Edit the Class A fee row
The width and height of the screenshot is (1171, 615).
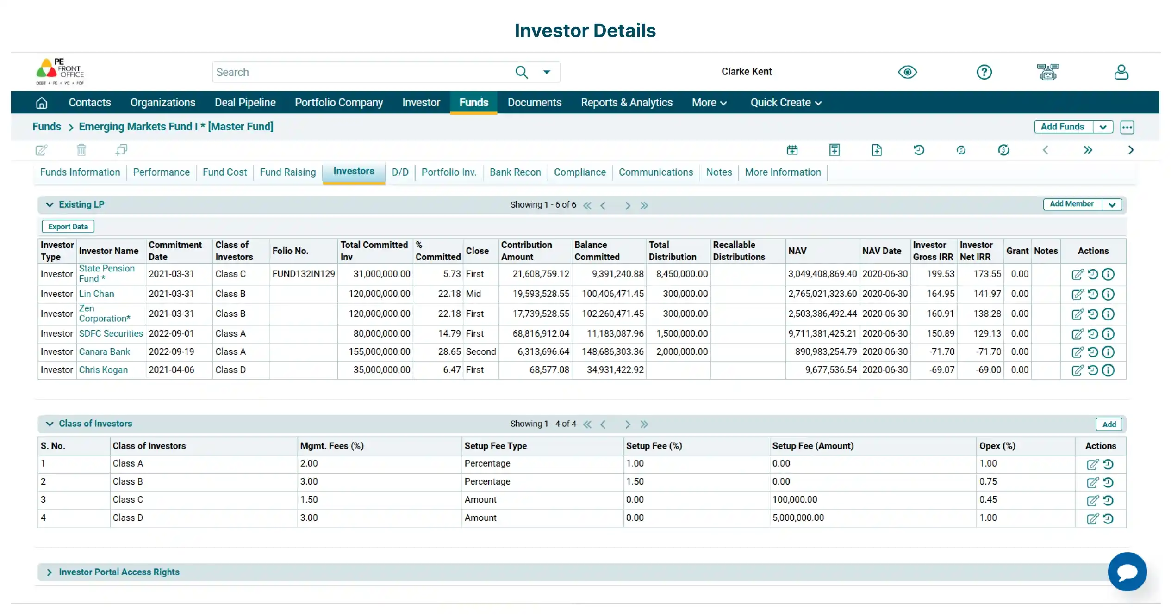click(x=1092, y=464)
